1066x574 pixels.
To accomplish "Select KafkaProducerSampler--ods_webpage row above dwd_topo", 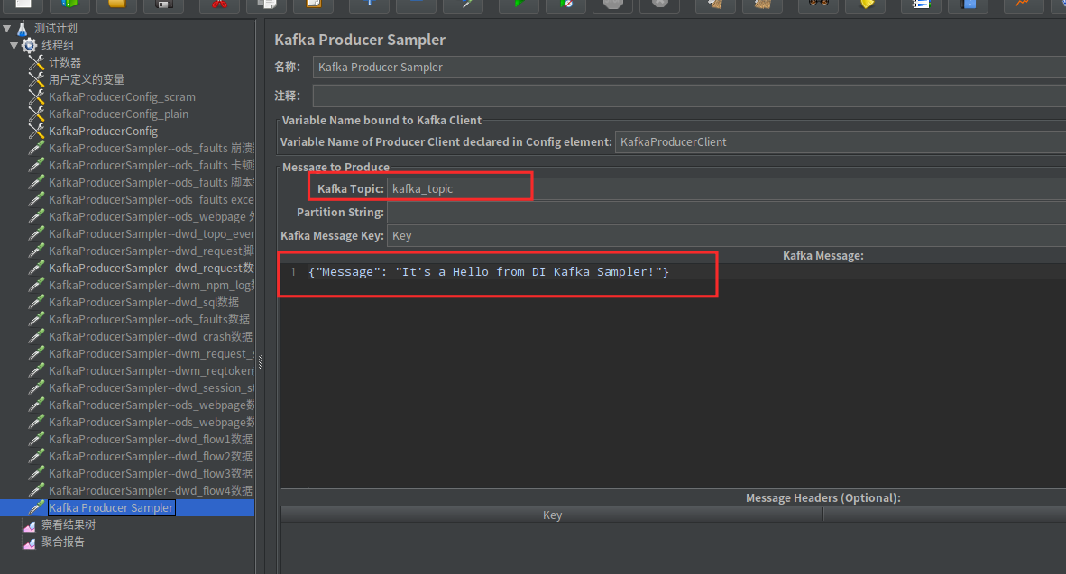I will pos(151,216).
